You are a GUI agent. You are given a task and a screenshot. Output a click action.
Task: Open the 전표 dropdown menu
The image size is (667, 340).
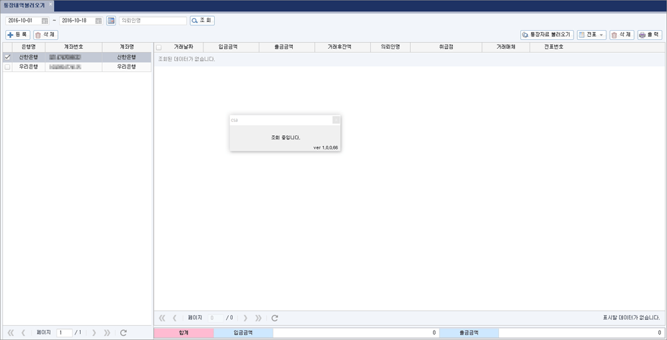pyautogui.click(x=592, y=35)
